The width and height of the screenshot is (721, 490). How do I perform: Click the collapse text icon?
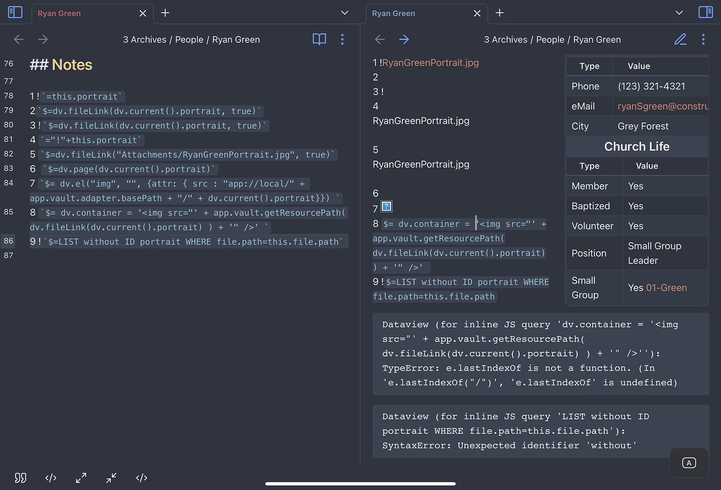point(111,477)
